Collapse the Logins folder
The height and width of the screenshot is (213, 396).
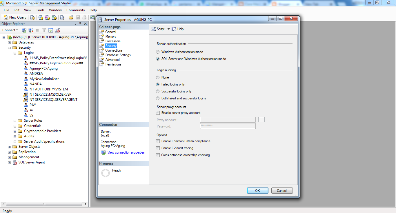point(15,53)
